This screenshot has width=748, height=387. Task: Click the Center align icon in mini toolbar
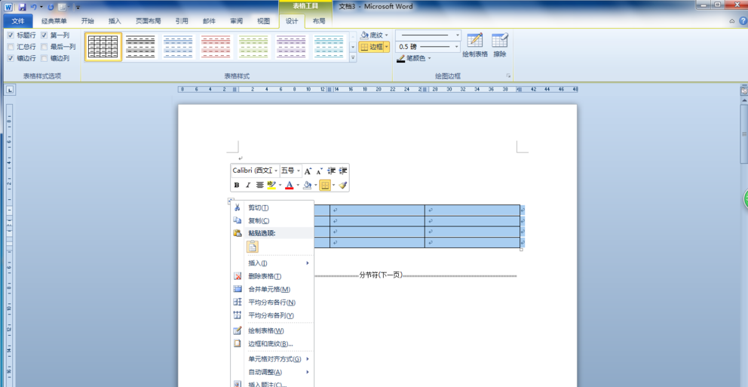[x=259, y=185]
